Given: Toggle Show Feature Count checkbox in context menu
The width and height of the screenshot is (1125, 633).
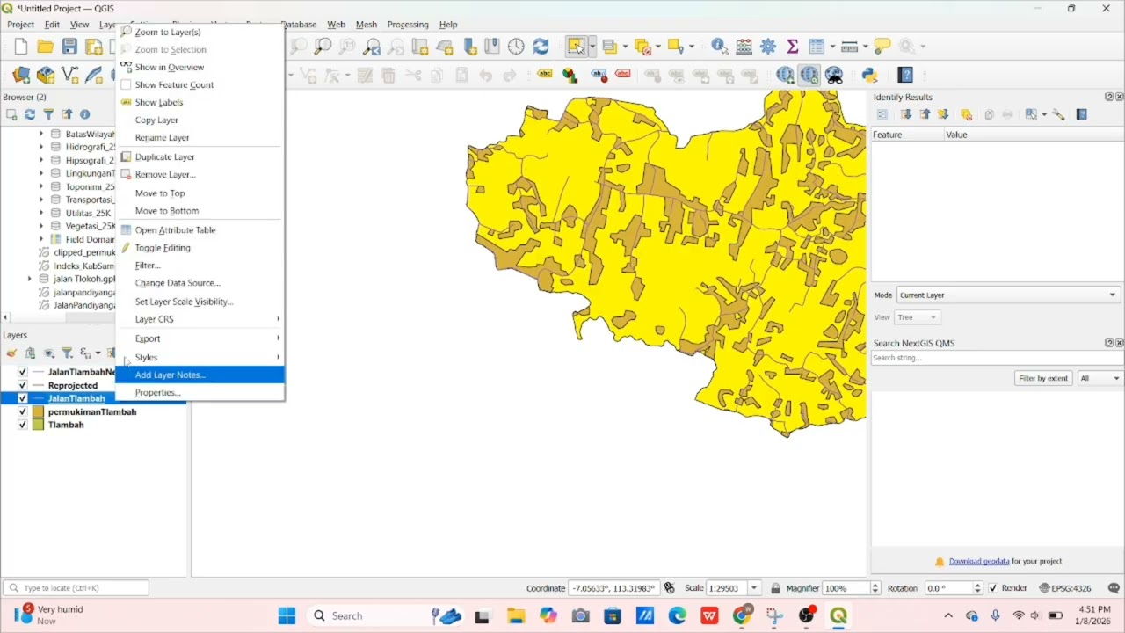Looking at the screenshot, I should click(x=126, y=84).
